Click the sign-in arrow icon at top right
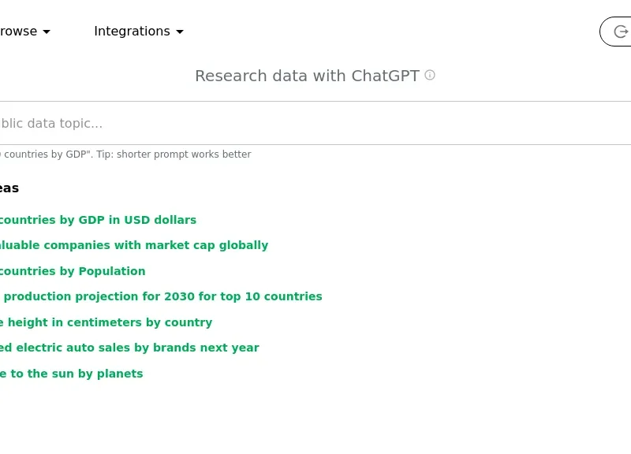The image size is (631, 454). click(621, 32)
